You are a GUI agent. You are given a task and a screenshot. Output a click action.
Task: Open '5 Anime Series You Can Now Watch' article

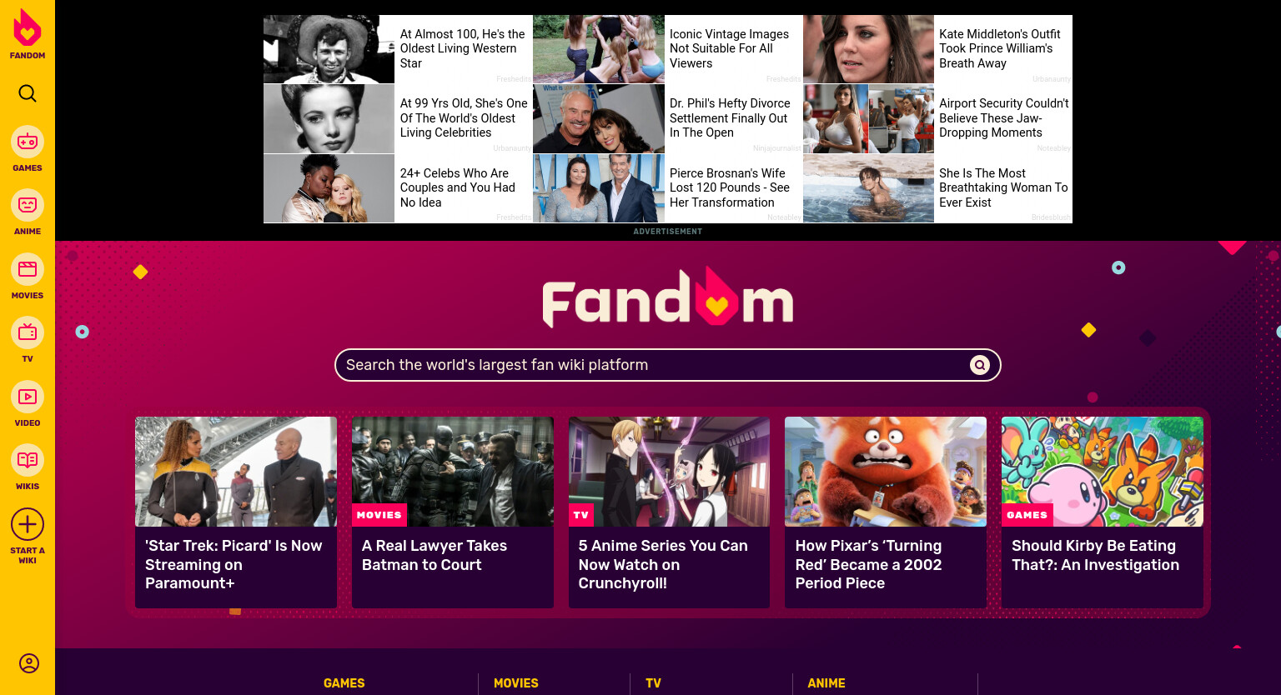[x=669, y=512]
